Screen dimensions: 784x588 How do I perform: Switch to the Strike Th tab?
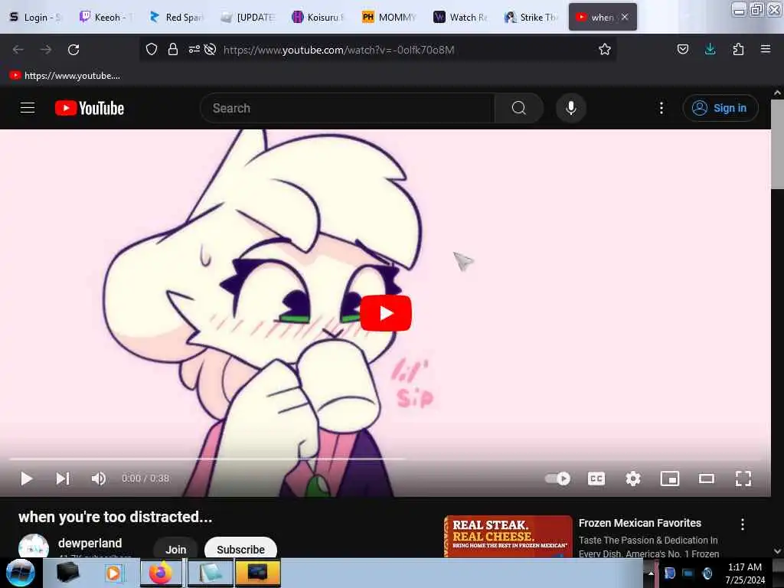coord(531,17)
